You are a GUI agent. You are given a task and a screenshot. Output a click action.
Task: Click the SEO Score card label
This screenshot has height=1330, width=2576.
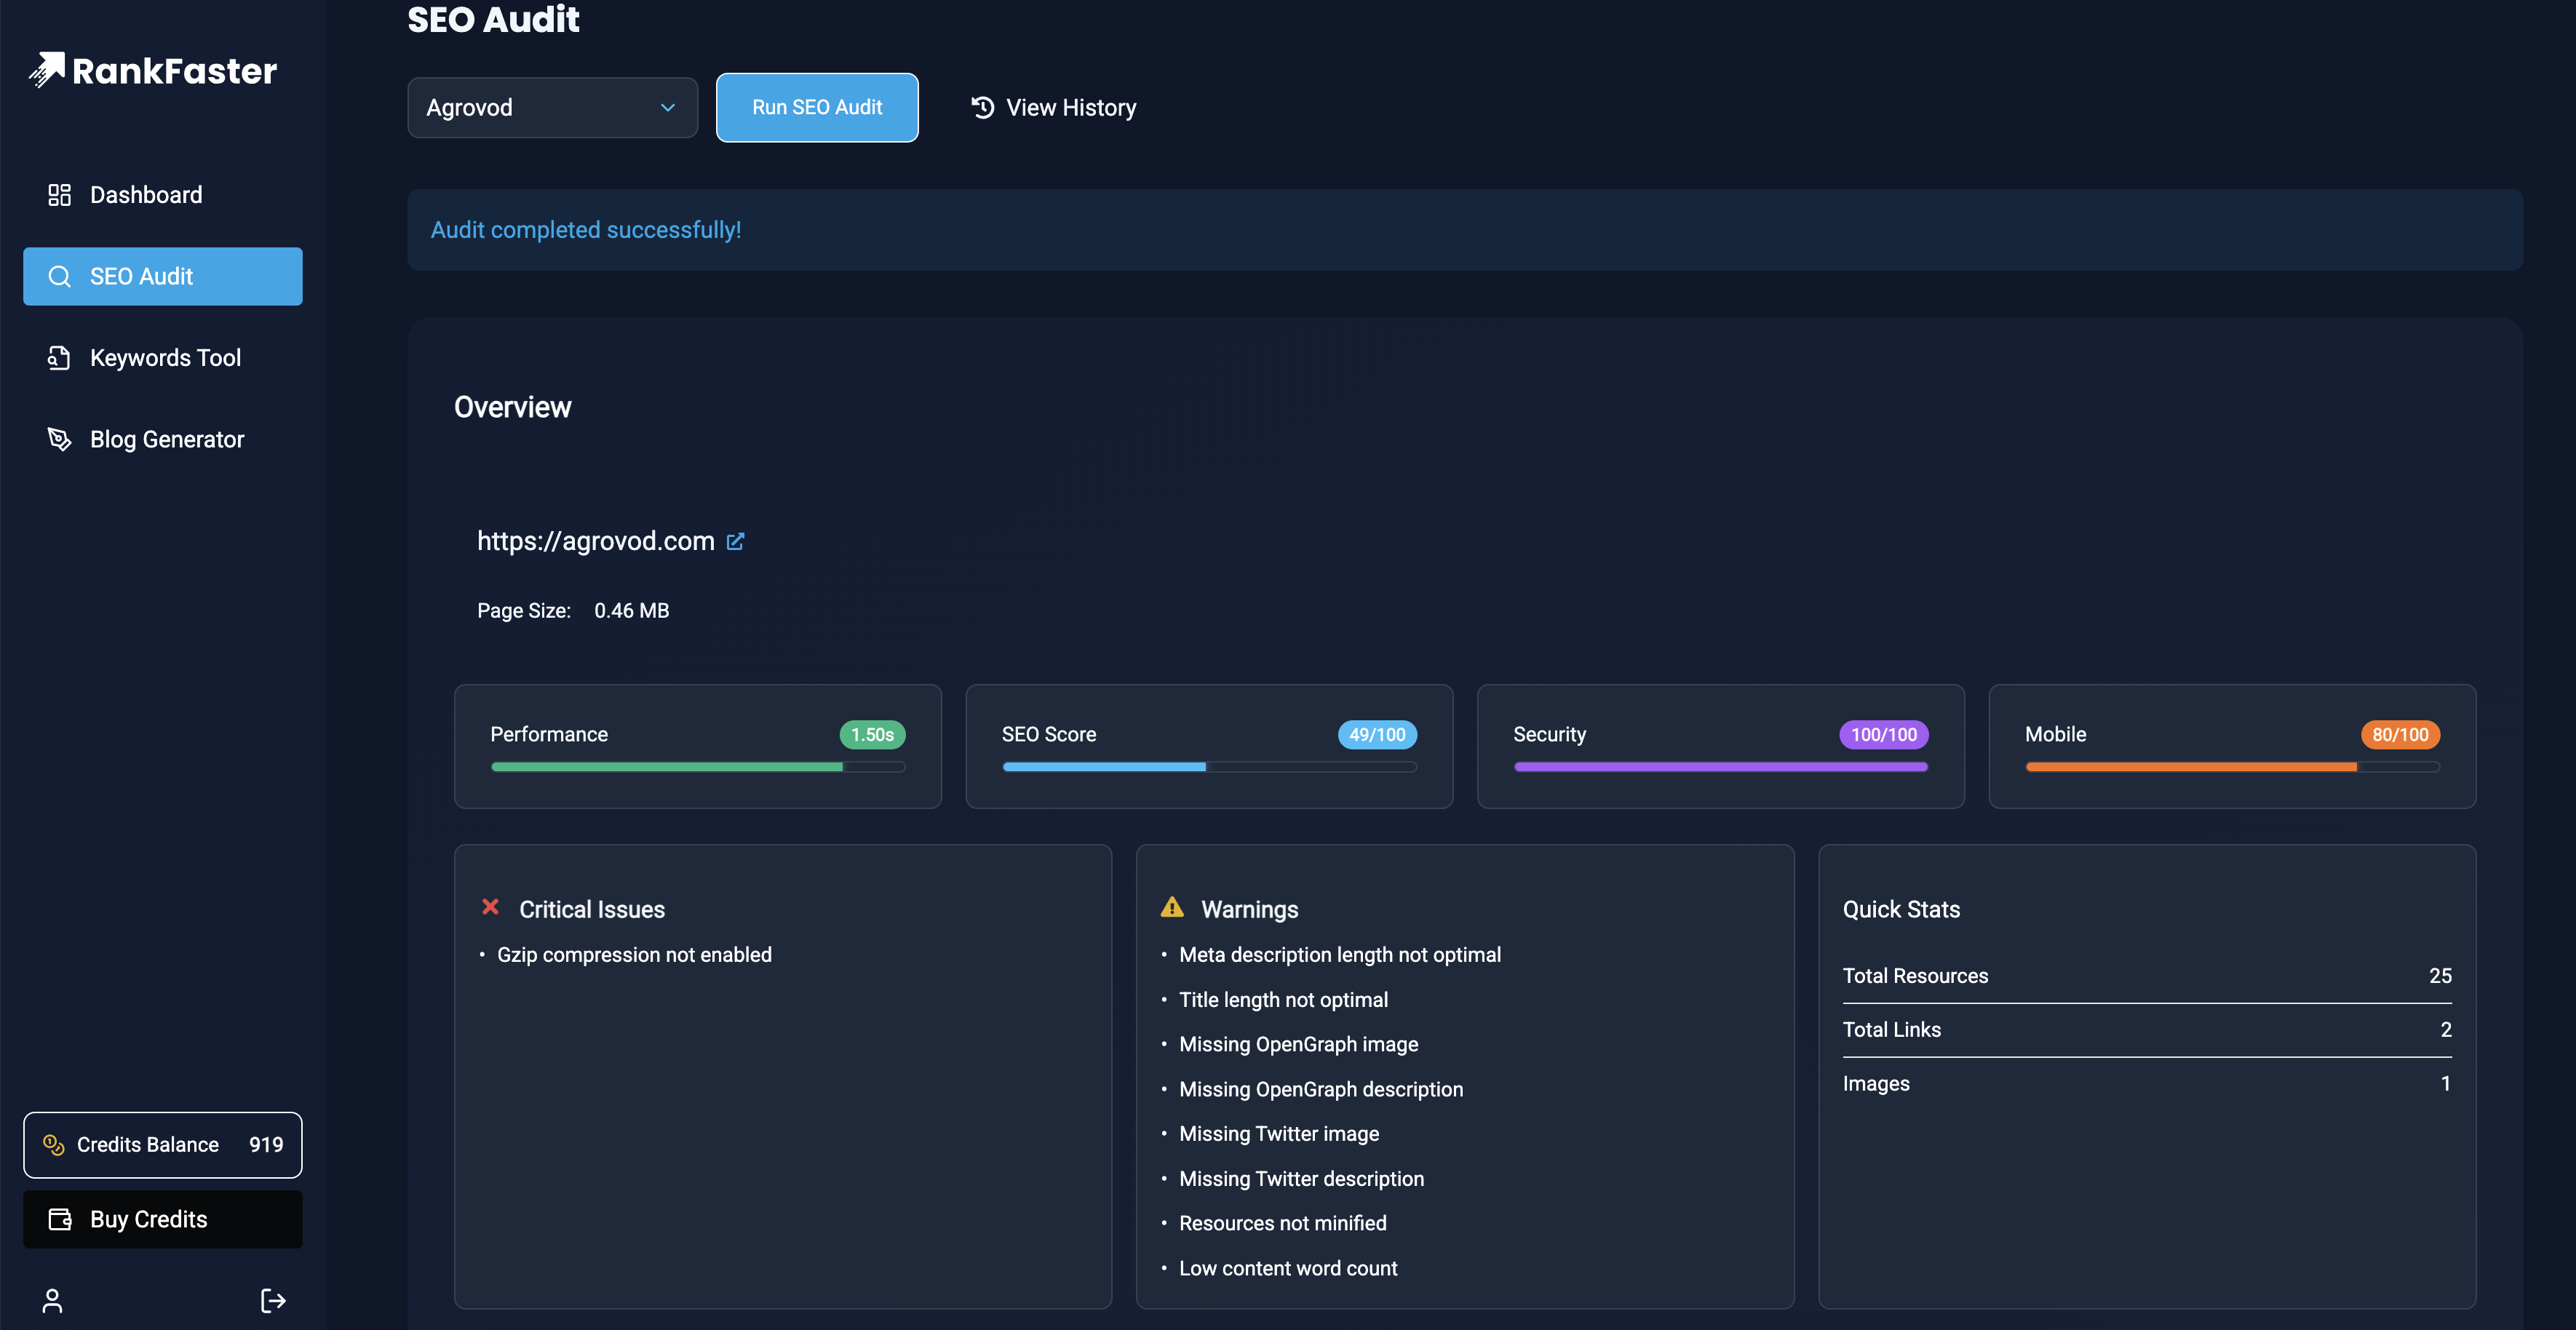(1049, 735)
